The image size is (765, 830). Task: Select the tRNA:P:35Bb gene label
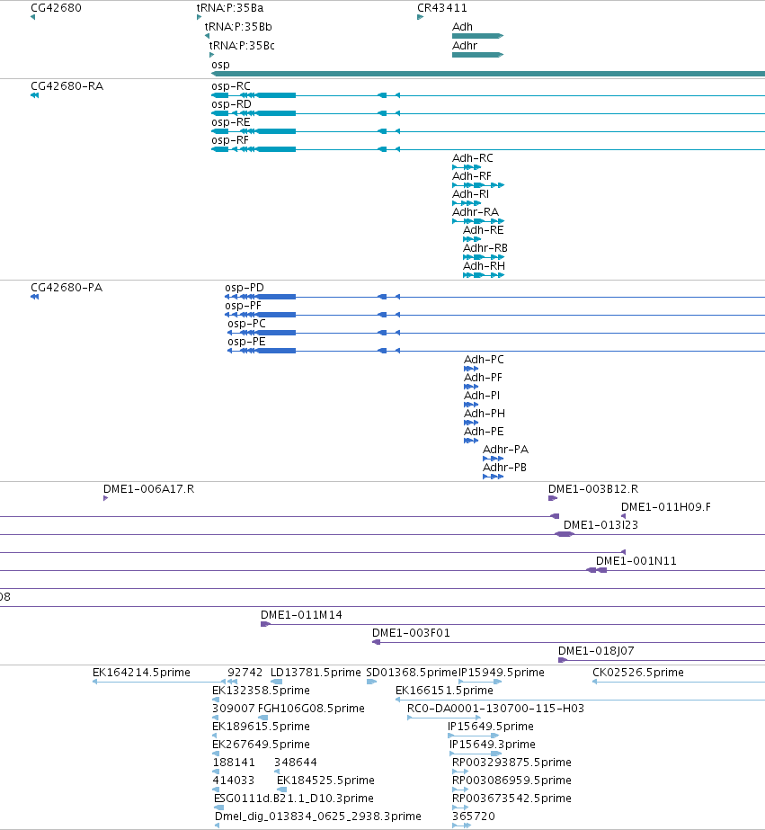(x=238, y=27)
